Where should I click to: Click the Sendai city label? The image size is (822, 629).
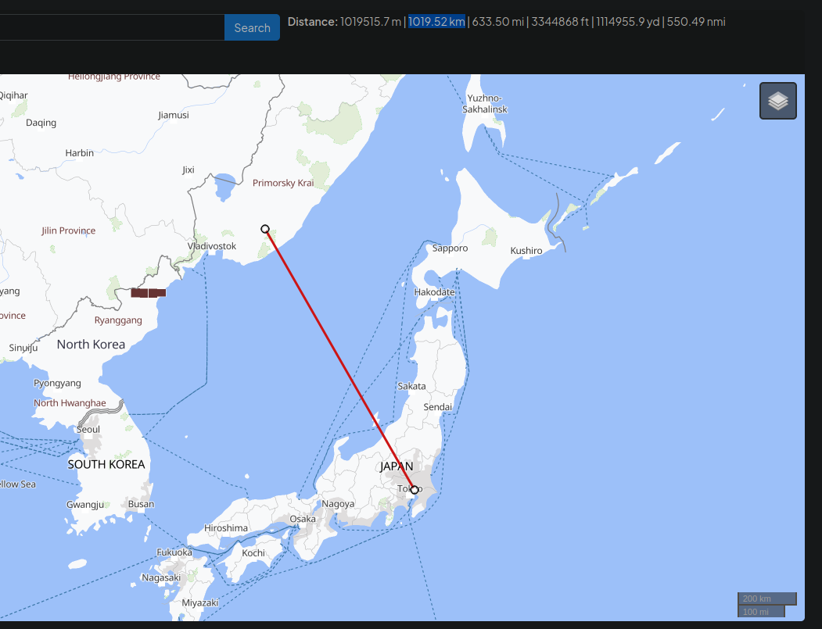(438, 407)
